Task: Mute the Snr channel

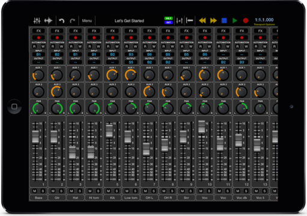Action: (182, 191)
